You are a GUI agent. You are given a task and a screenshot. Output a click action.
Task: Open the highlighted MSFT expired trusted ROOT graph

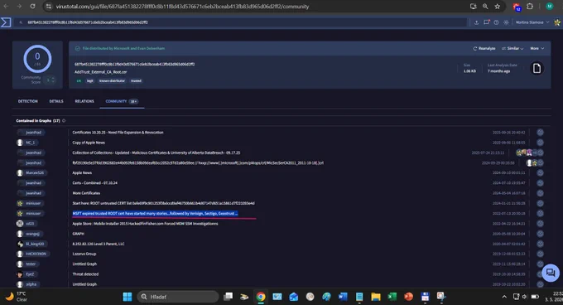point(155,213)
